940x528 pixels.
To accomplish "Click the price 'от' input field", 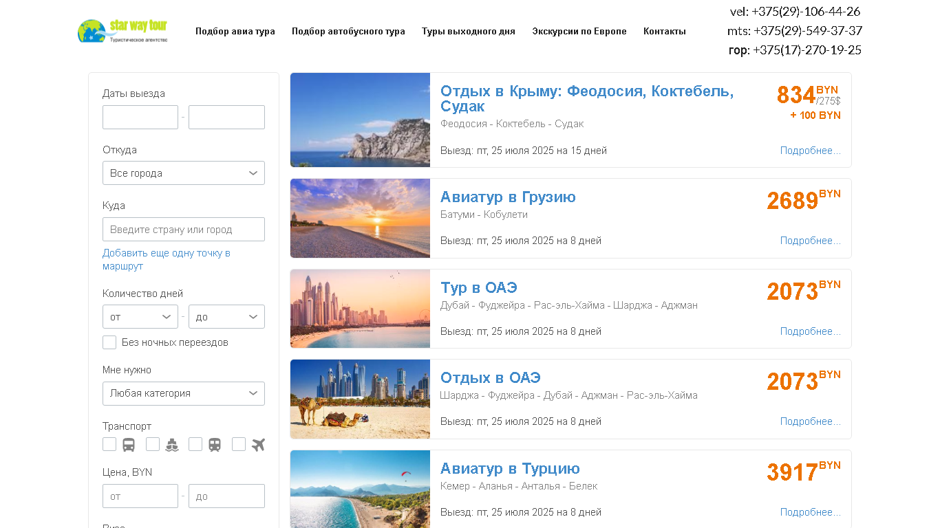I will (x=140, y=496).
